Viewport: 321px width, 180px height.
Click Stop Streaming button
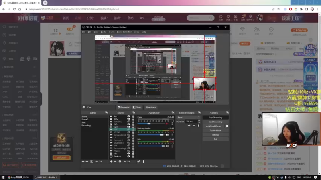click(215, 117)
